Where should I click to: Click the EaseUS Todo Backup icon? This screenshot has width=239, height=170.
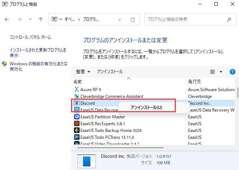tap(77, 131)
